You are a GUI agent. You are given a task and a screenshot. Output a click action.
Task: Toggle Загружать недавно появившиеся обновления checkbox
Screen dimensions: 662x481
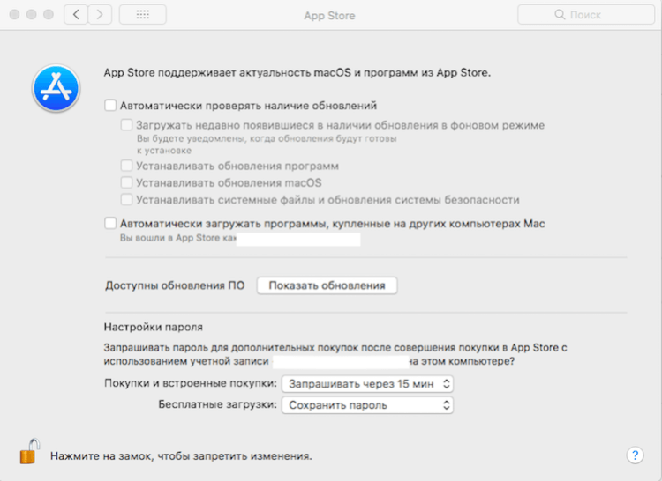point(126,125)
